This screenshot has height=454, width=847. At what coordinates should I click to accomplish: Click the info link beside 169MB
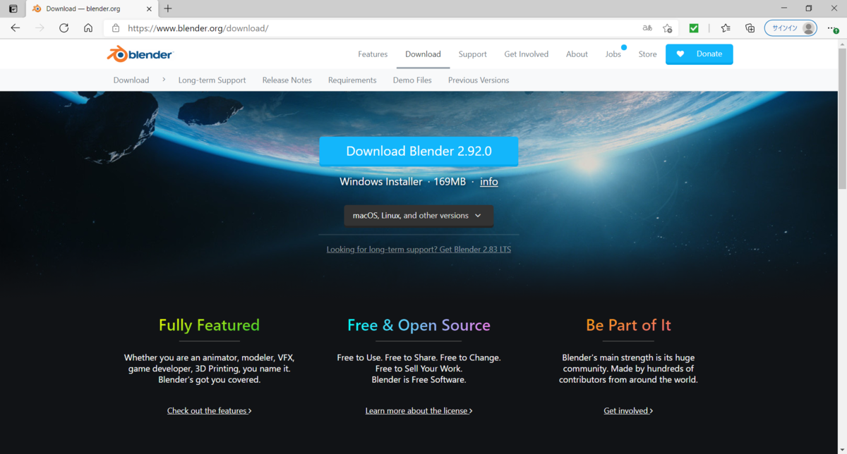pyautogui.click(x=489, y=182)
